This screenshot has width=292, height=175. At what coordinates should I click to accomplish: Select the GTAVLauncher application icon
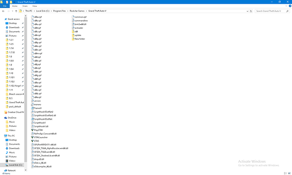tap(32, 137)
